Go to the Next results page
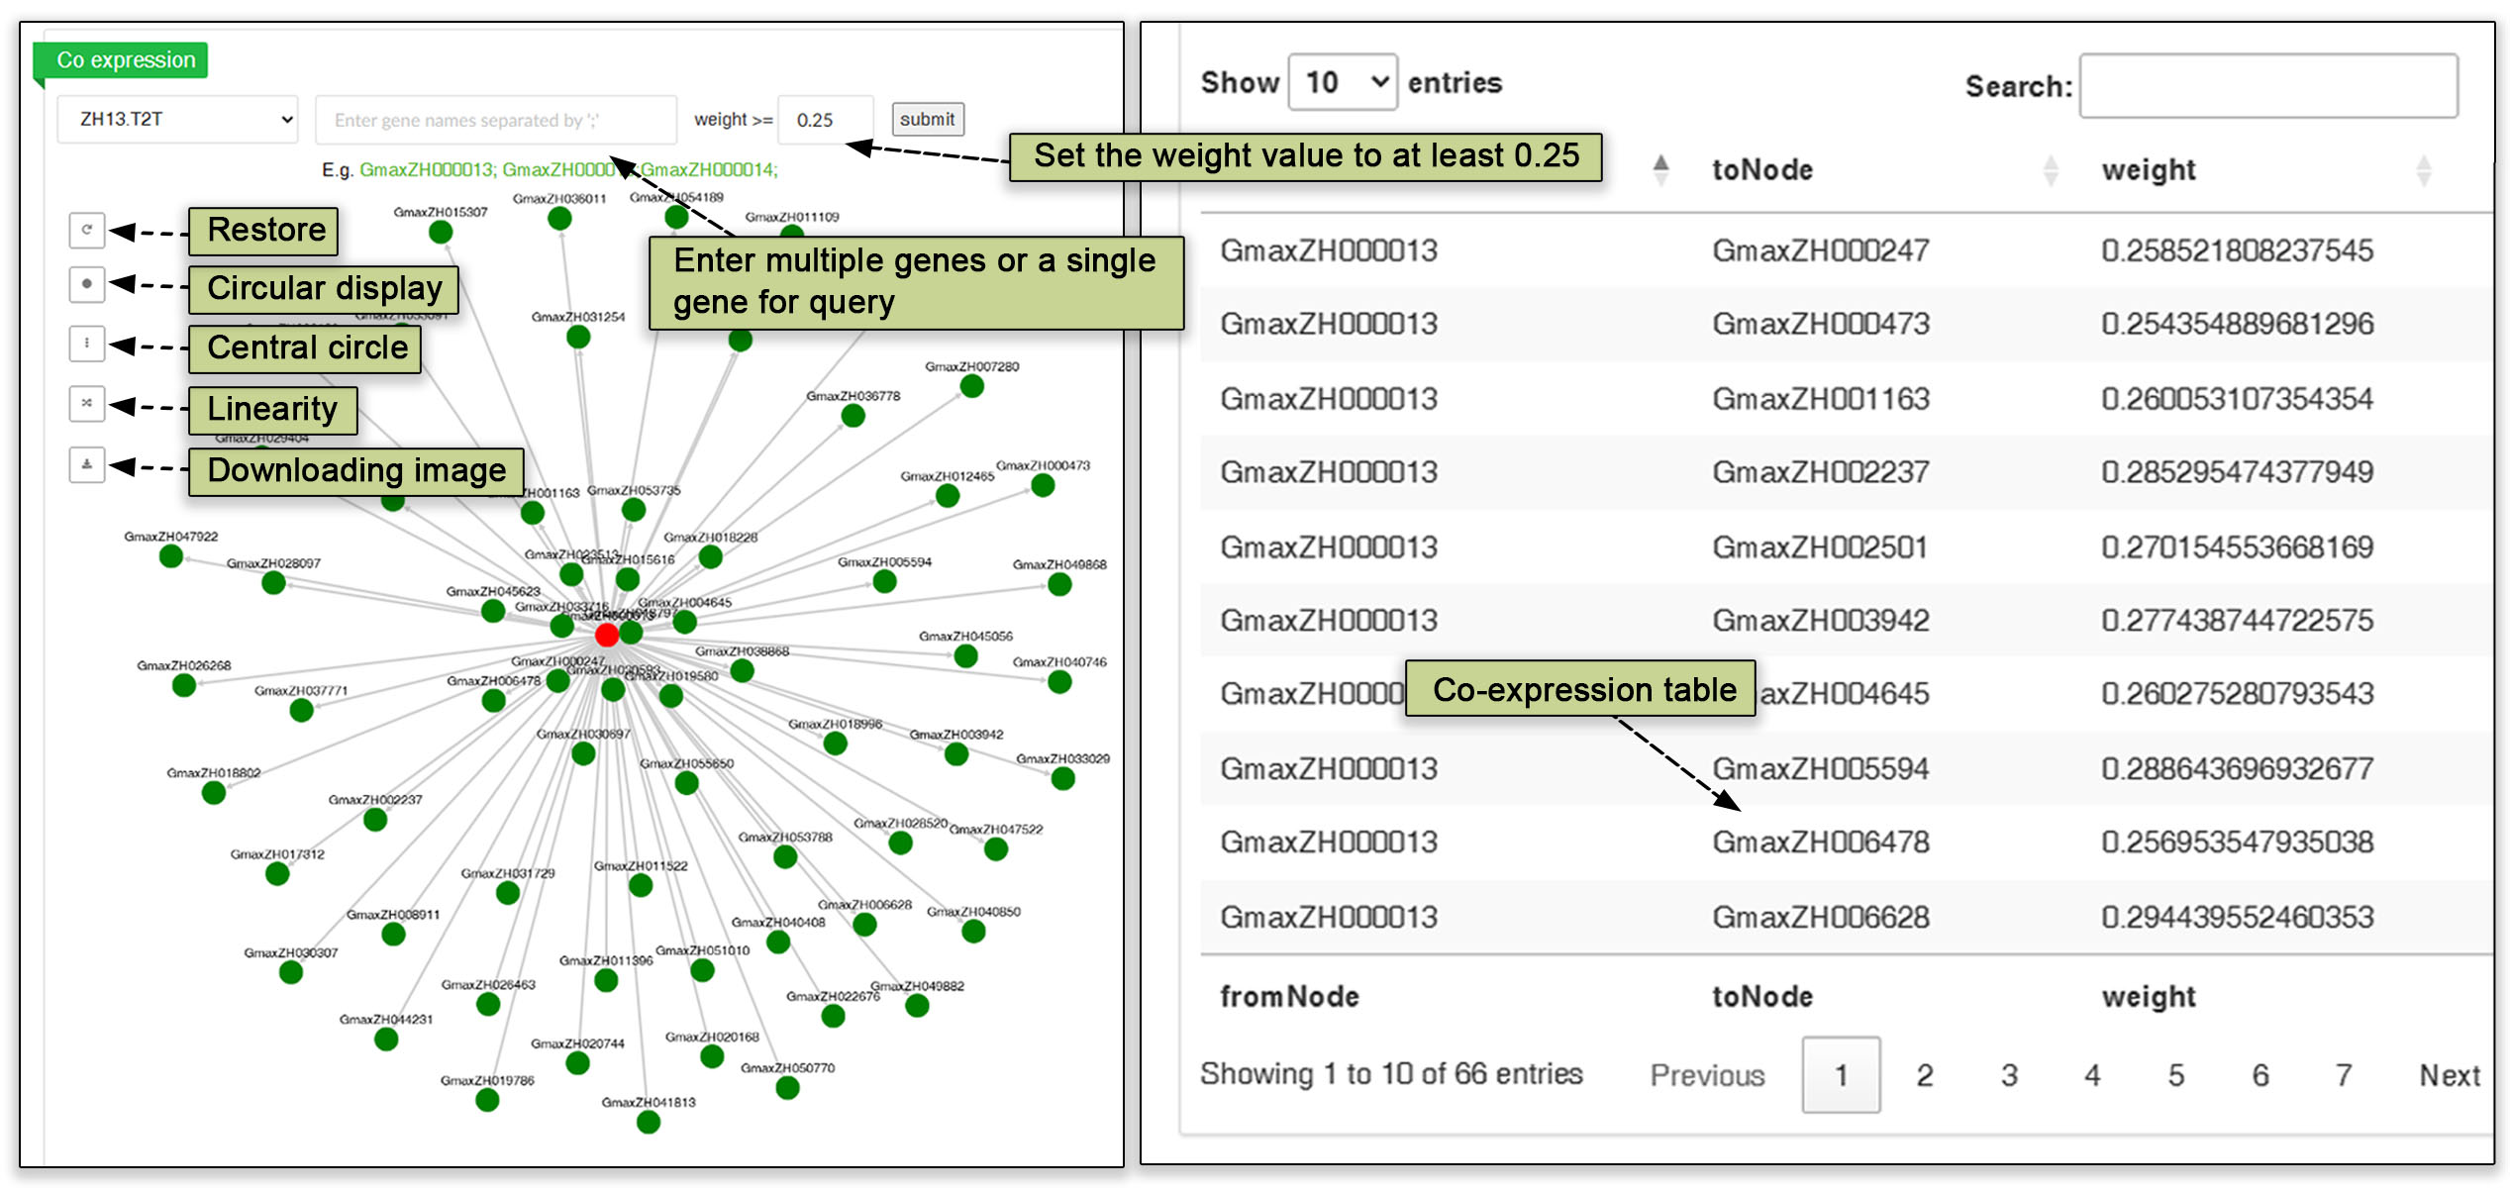Viewport: 2510px width, 1192px height. (x=2449, y=1075)
